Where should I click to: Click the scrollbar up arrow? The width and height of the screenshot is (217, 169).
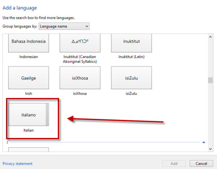pos(210,37)
